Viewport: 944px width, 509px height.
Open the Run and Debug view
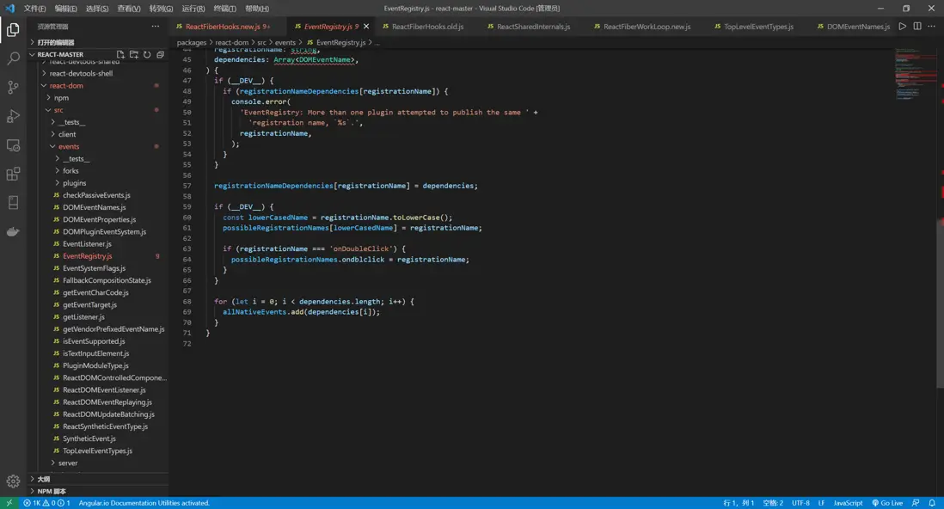[13, 116]
